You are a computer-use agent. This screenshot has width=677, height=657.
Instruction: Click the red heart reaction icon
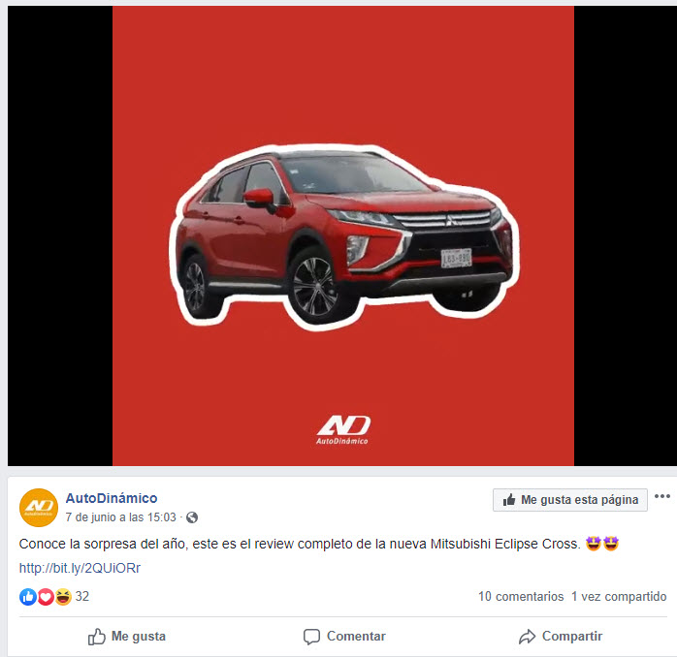[46, 597]
